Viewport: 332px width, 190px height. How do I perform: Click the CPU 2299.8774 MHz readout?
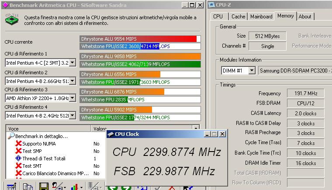tap(166, 152)
